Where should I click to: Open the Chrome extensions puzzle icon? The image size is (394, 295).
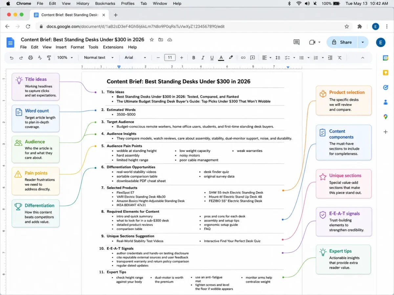point(360,27)
